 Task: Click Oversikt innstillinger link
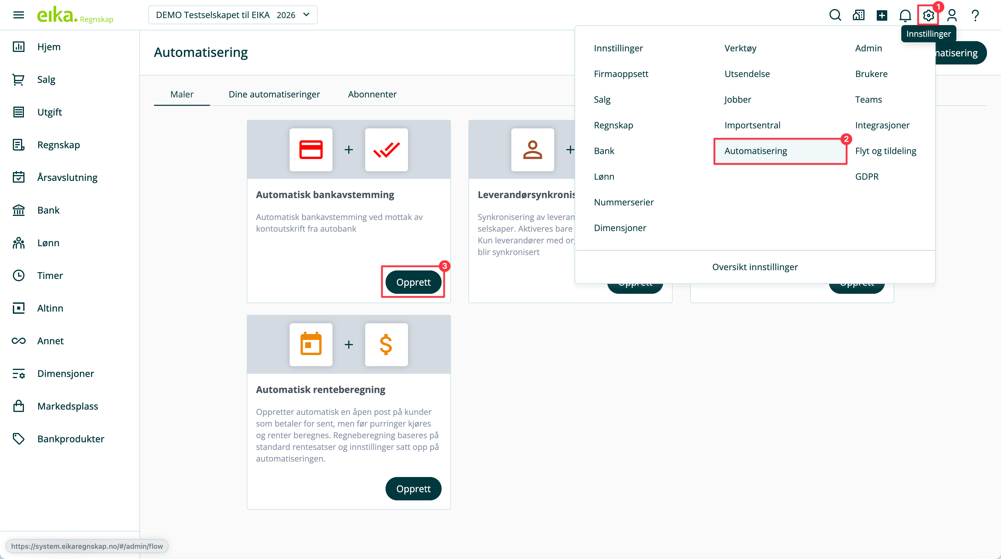[754, 267]
